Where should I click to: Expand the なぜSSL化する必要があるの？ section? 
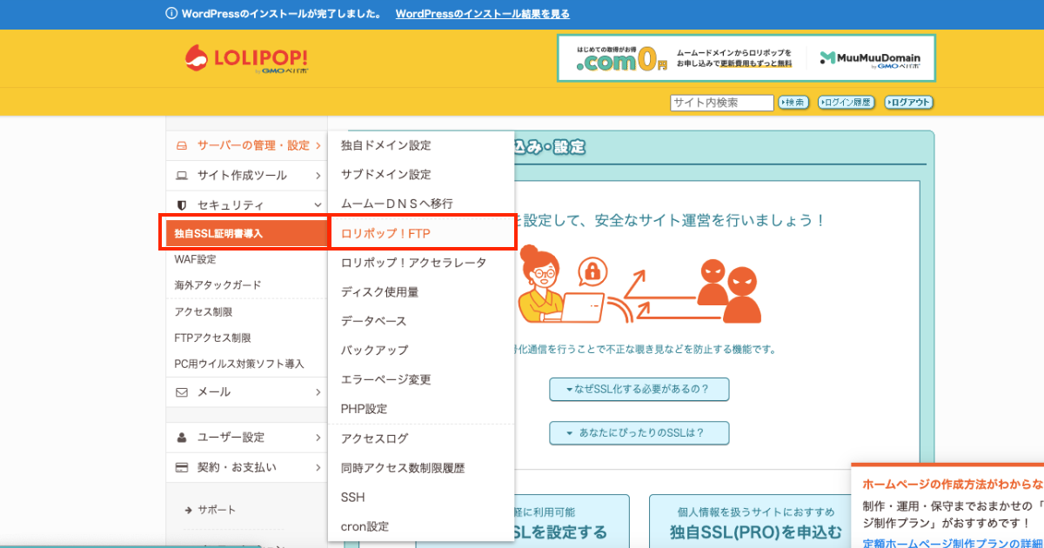pos(639,390)
